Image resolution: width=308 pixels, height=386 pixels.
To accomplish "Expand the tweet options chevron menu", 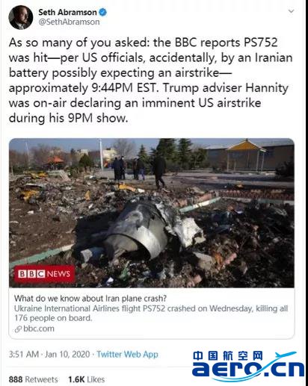I will (x=291, y=11).
